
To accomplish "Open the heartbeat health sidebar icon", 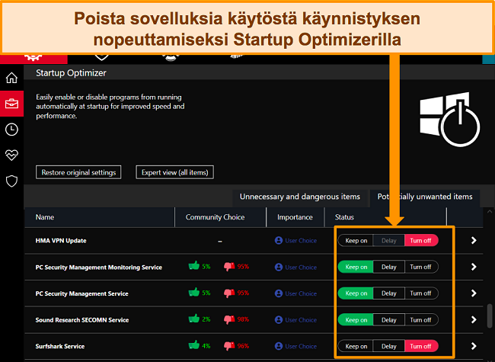I will (x=11, y=155).
